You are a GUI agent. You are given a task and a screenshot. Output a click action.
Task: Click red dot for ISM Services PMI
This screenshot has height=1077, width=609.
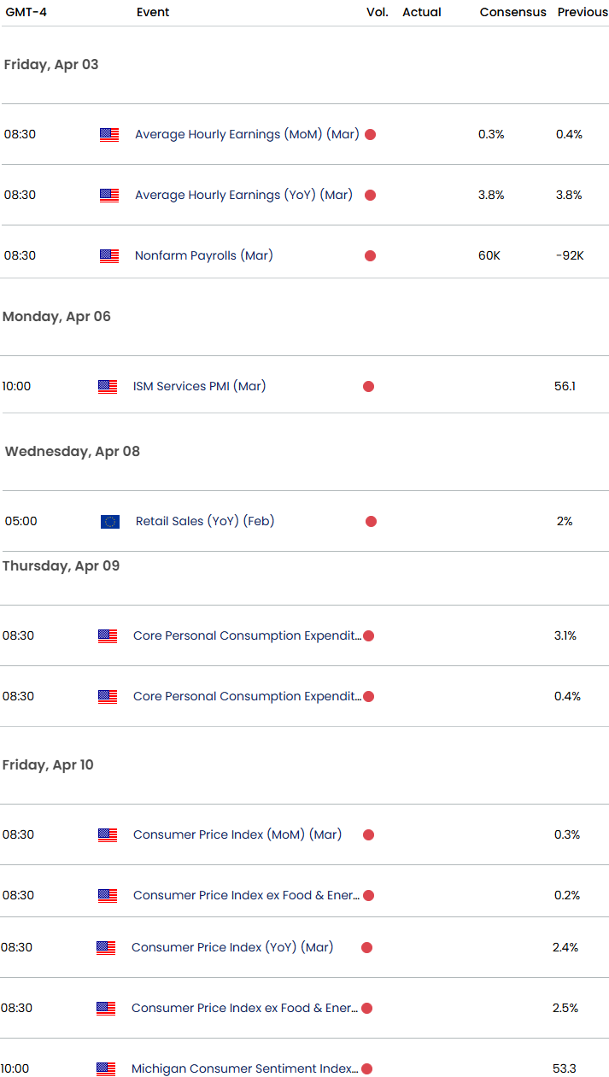[368, 386]
